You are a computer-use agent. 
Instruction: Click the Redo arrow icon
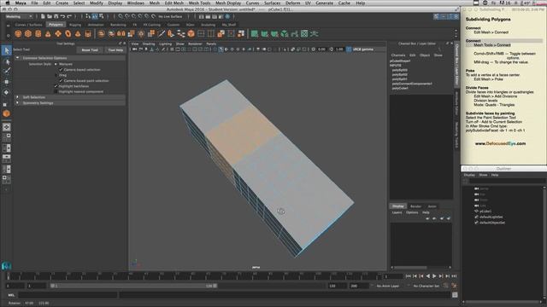69,16
